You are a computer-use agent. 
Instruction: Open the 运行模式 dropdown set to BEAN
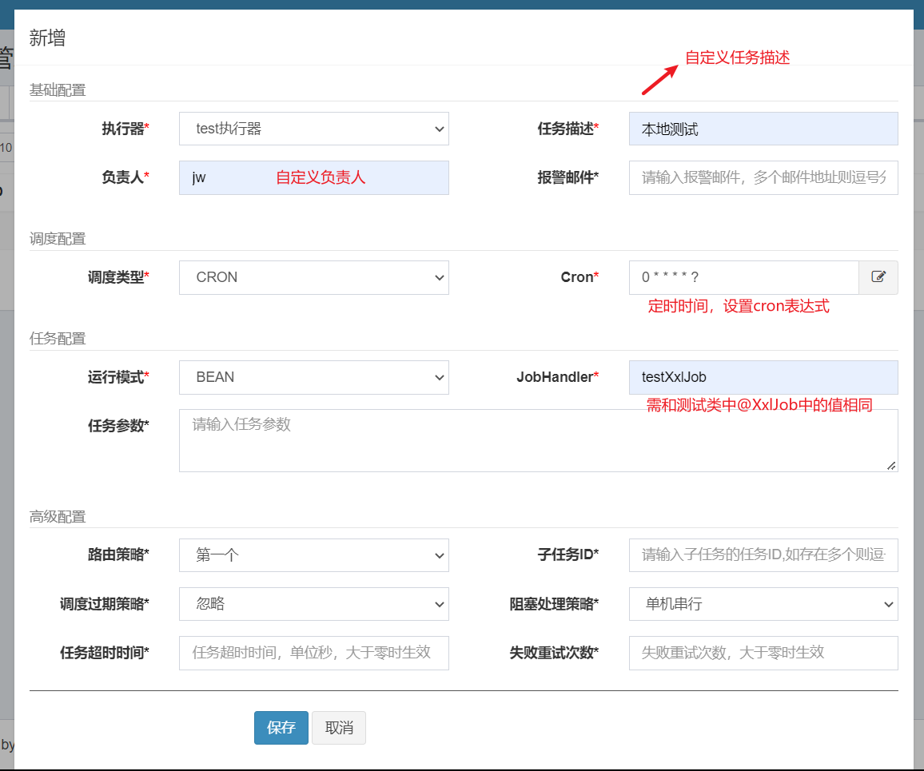tap(313, 377)
